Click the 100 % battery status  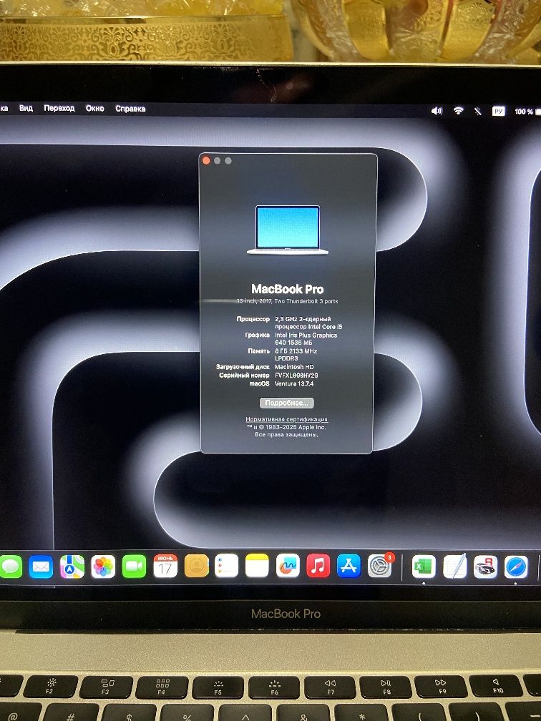coord(527,112)
